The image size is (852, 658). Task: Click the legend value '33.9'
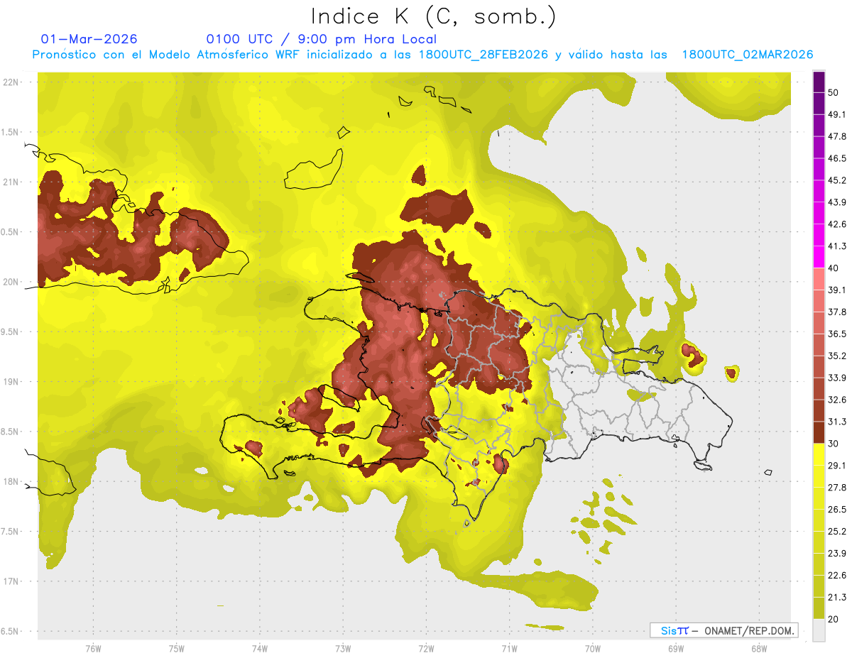(x=837, y=378)
